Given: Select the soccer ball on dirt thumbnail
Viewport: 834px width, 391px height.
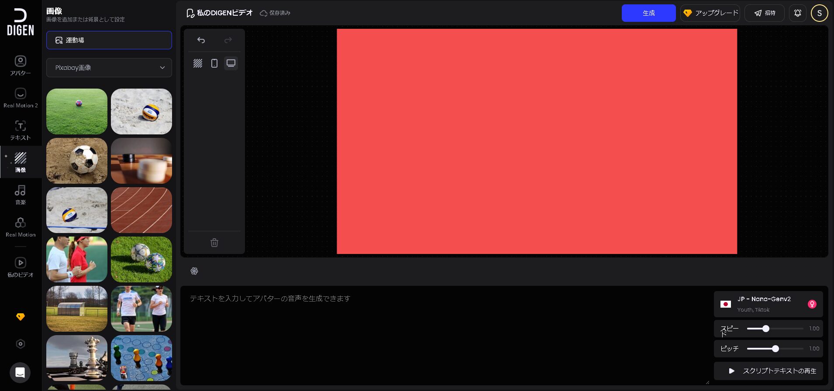Looking at the screenshot, I should (77, 161).
